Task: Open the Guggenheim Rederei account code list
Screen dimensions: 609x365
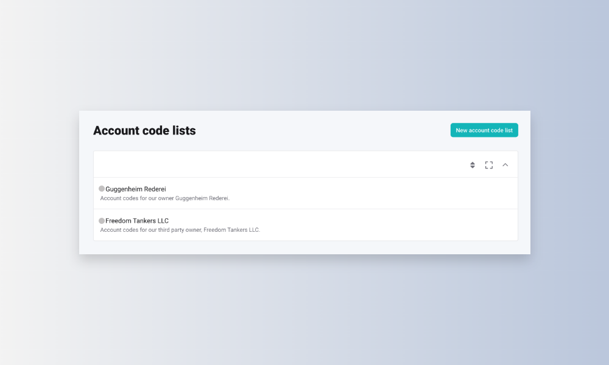Action: pos(135,189)
